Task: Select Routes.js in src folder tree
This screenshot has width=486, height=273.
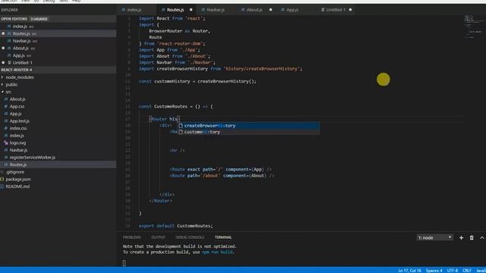Action: click(x=18, y=165)
